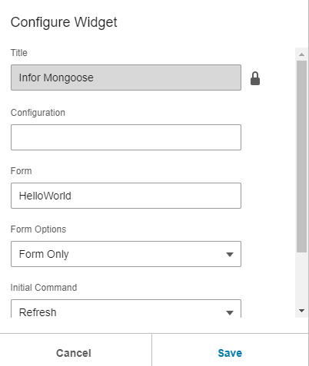Open the Refresh combo box
The image size is (309, 366).
tap(126, 308)
